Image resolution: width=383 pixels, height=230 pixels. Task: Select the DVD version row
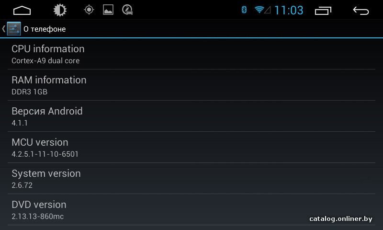pyautogui.click(x=191, y=210)
